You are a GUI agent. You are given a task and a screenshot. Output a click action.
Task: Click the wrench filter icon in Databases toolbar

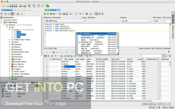coord(12,14)
